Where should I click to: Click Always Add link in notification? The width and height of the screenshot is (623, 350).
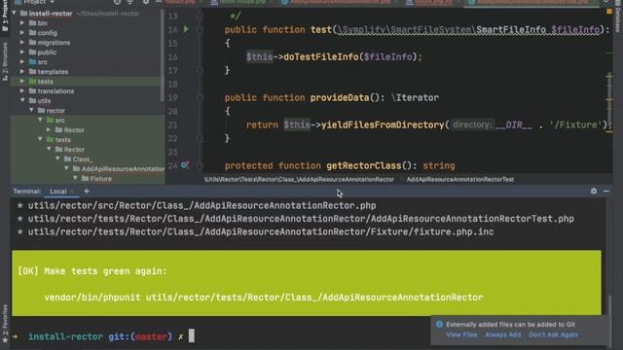502,334
